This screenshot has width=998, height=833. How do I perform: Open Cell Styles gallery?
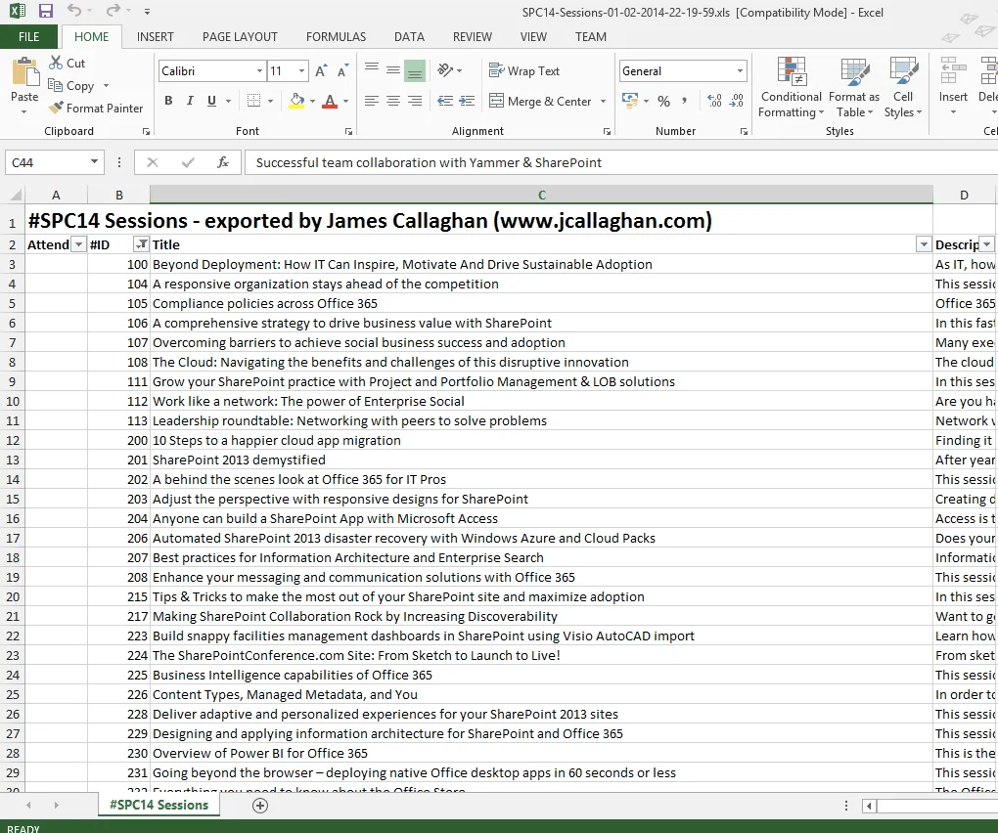(x=902, y=88)
